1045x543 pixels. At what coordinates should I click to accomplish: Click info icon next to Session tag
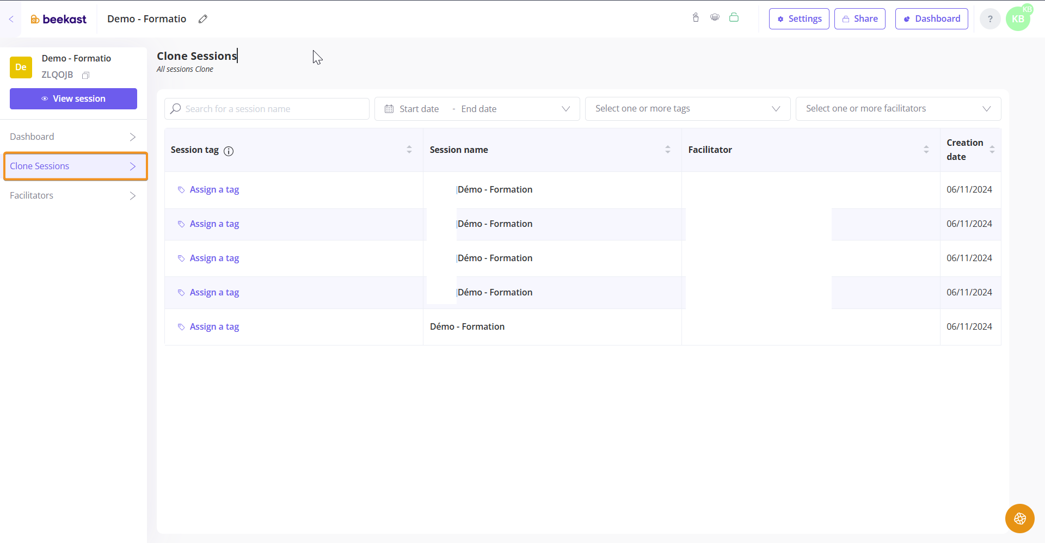229,151
